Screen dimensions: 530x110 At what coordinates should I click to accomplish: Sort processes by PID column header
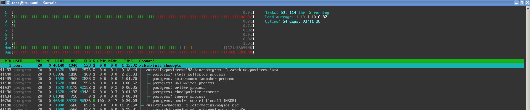(8, 61)
